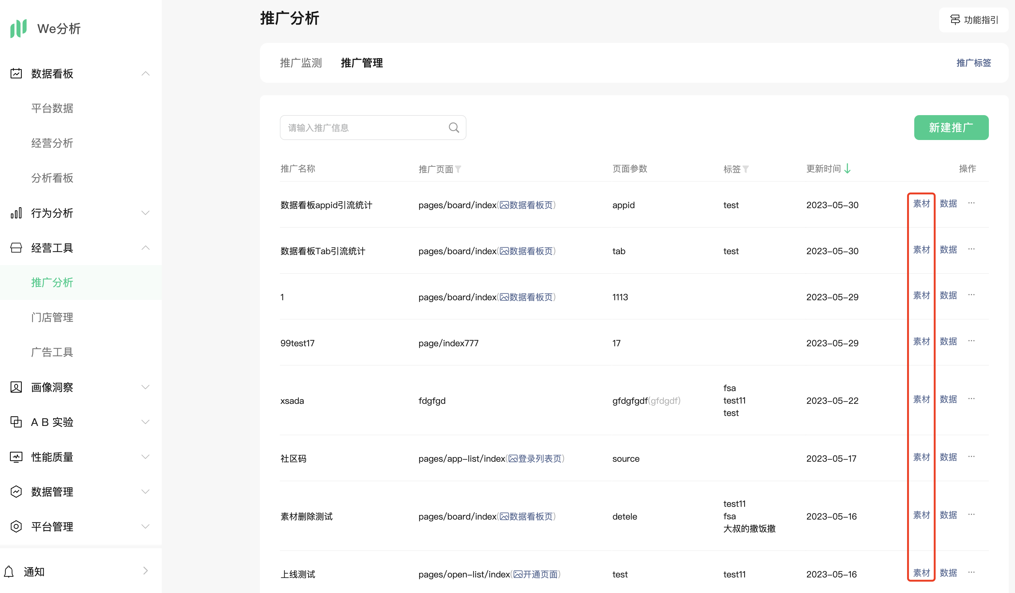Expand the 性能质量 section chevron

(146, 457)
